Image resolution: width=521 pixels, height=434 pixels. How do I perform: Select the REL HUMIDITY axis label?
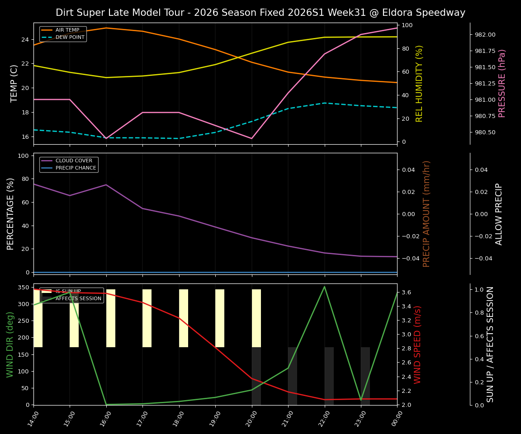tap(418, 83)
